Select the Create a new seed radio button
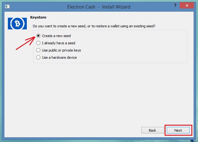This screenshot has height=142, width=198. coord(38,36)
